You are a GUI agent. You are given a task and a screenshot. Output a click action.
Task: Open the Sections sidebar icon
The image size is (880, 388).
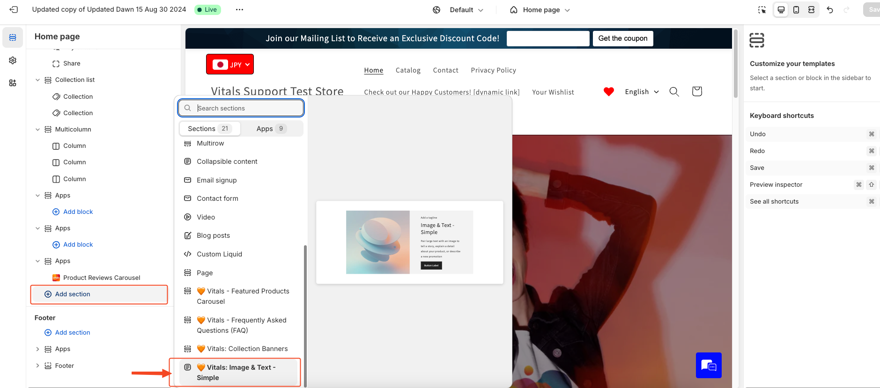pos(13,37)
